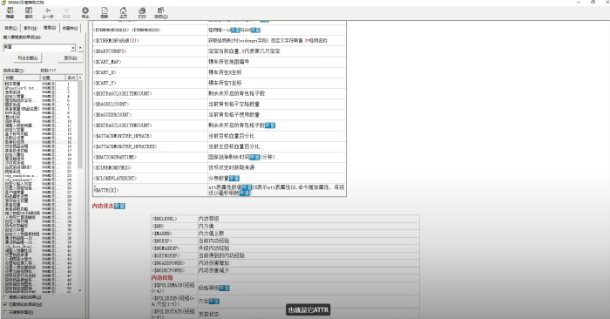Click the 内力值上限 description cell
Screen dimensions: 610x319
coord(308,234)
